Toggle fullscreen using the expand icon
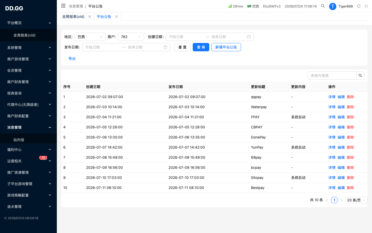372x233 pixels. point(366,6)
